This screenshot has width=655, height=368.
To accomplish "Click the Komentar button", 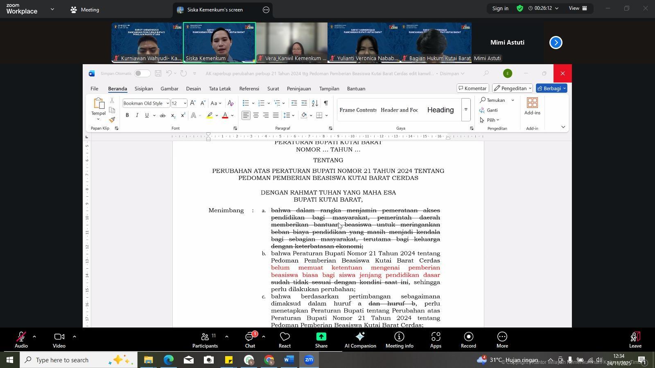I will pyautogui.click(x=472, y=88).
